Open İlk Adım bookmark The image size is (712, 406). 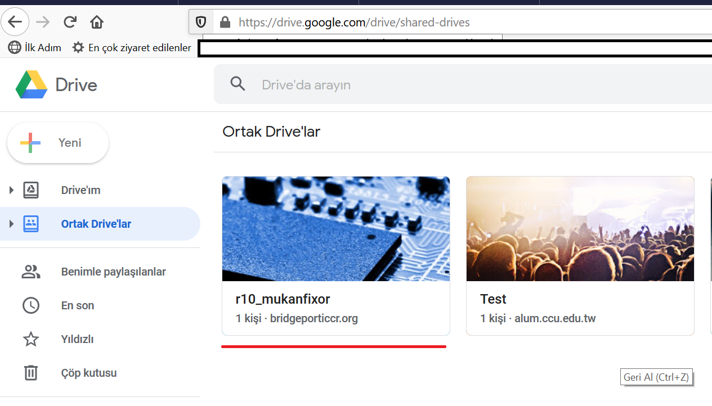pyautogui.click(x=35, y=48)
